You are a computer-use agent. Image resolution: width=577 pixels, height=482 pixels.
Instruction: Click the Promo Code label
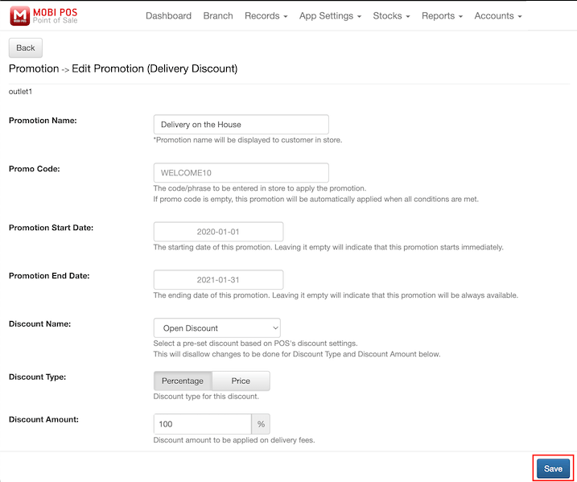tap(35, 169)
